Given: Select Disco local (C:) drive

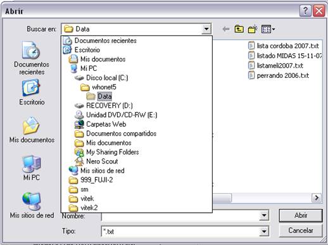Looking at the screenshot, I should click(x=101, y=78).
